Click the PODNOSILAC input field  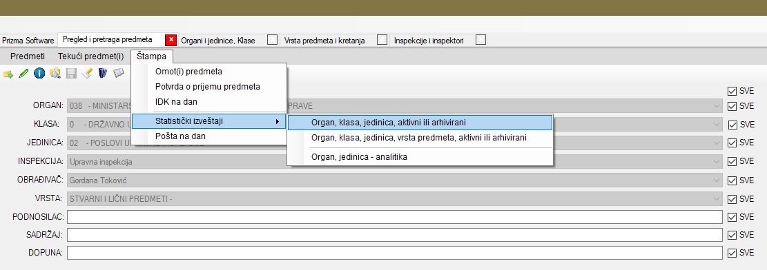tap(395, 217)
